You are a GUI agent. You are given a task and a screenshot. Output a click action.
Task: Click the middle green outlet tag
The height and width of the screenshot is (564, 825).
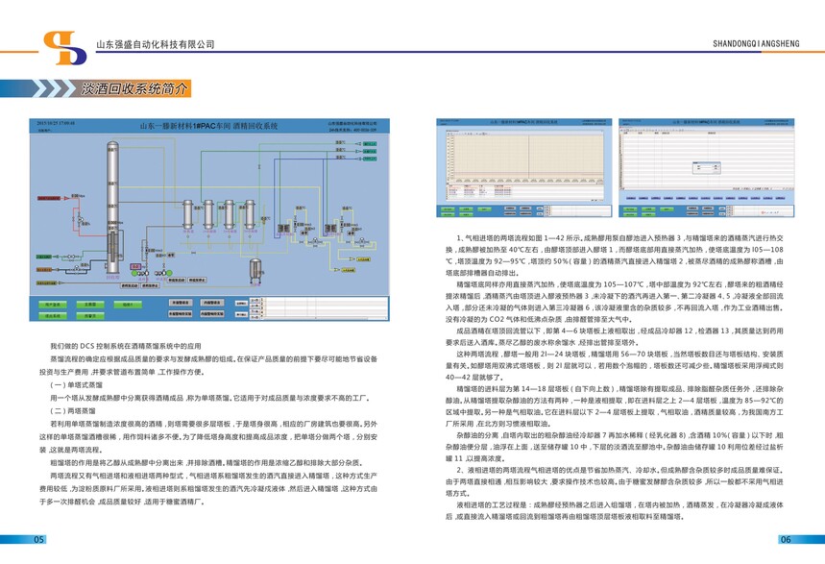tap(370, 151)
